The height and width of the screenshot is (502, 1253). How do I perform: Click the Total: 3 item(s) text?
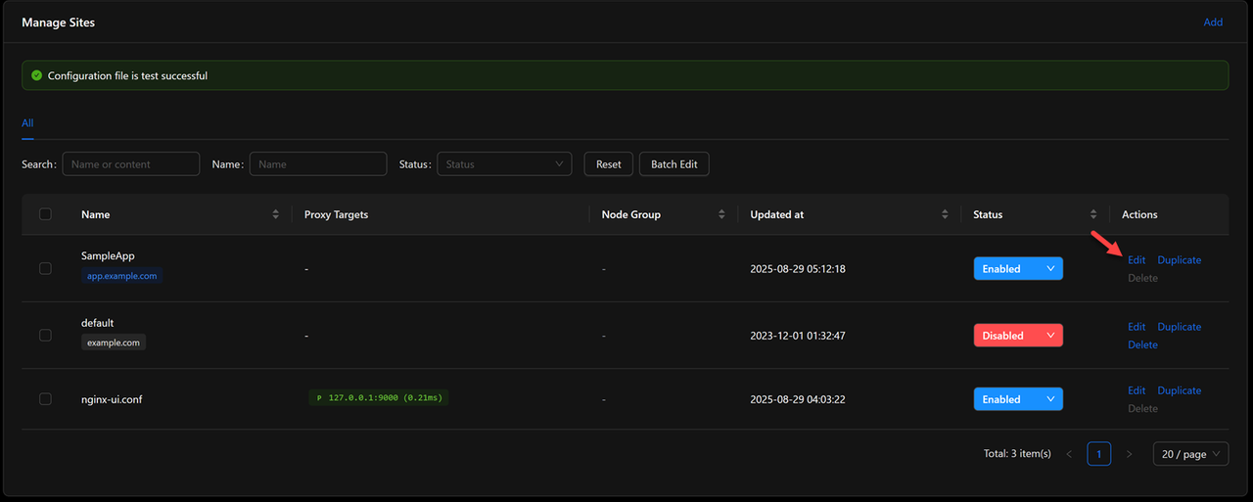coord(1017,454)
